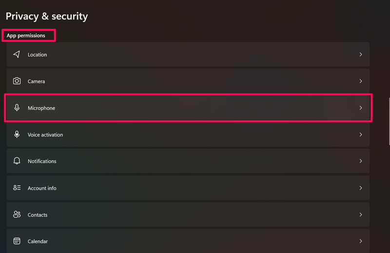Click the Location arrow icon

(x=17, y=55)
